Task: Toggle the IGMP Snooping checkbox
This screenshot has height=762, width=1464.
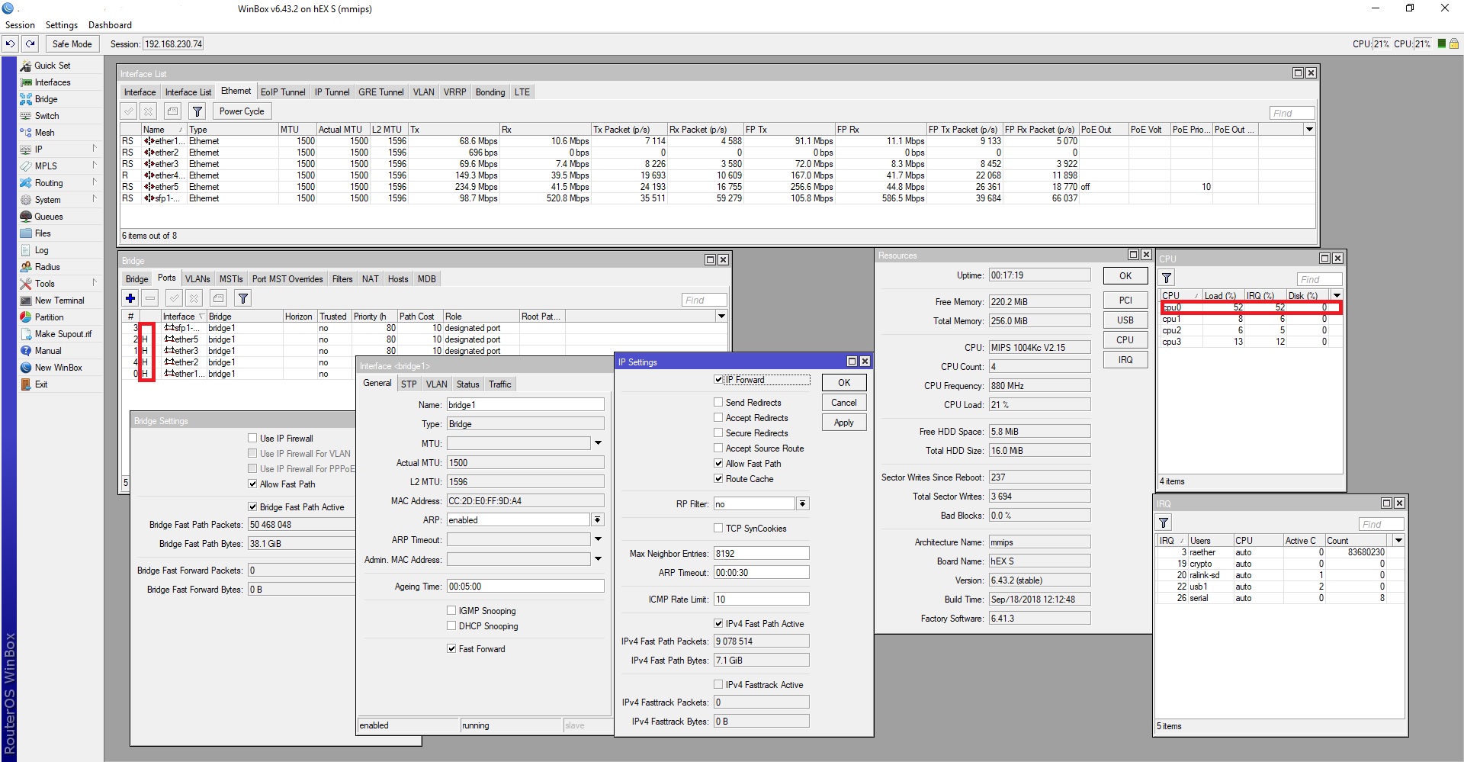Action: (451, 611)
